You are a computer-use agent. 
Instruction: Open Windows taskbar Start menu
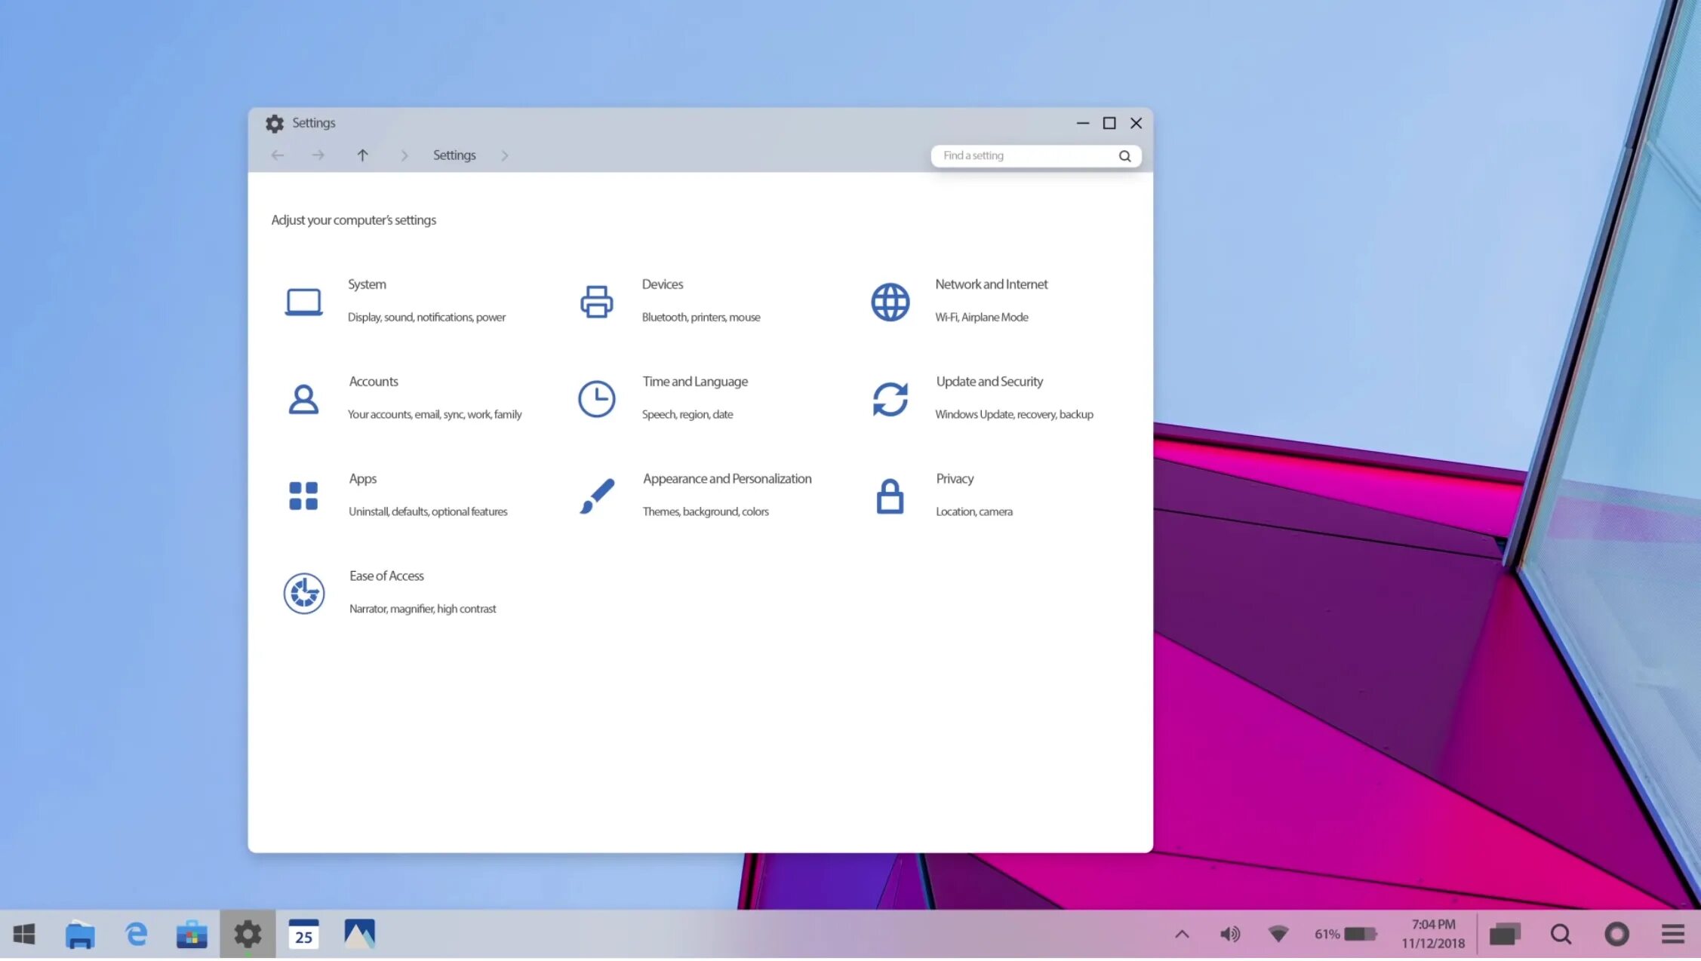pyautogui.click(x=25, y=934)
